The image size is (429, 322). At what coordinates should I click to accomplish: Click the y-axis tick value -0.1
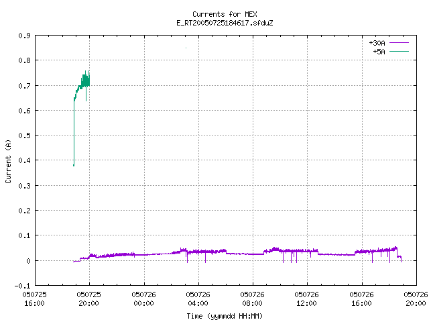22,286
